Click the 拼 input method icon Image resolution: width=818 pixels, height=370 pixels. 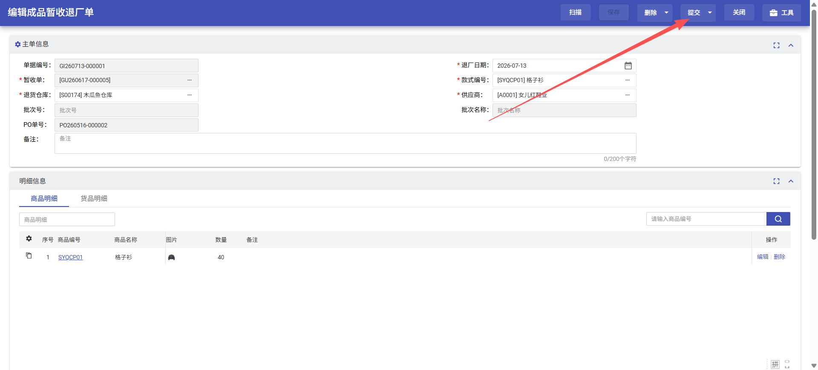click(x=775, y=364)
